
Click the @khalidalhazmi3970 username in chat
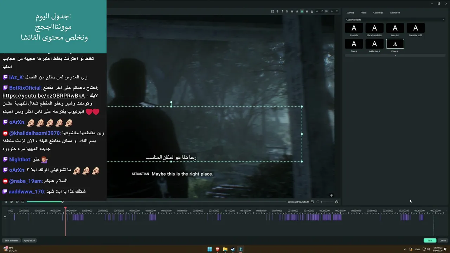34,133
